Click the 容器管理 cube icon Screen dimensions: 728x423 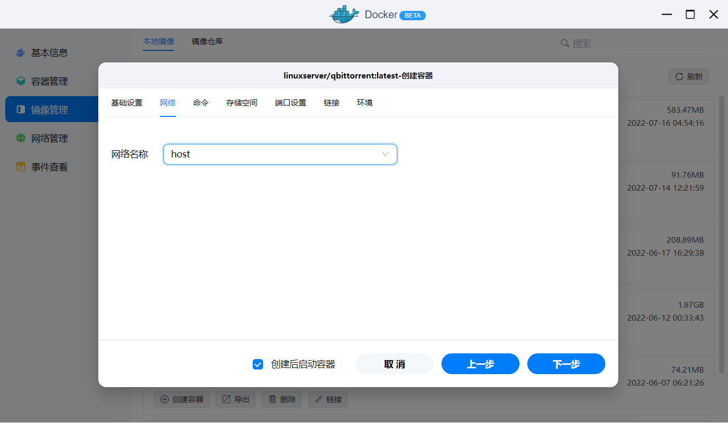point(21,81)
